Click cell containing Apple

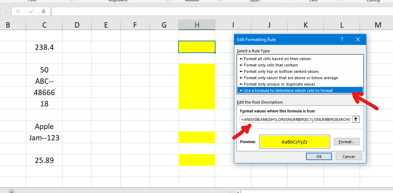click(x=44, y=126)
